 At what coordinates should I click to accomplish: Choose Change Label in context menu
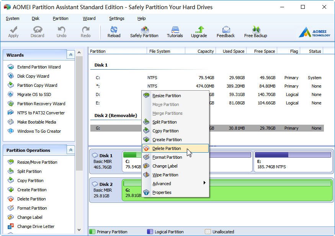175,166
